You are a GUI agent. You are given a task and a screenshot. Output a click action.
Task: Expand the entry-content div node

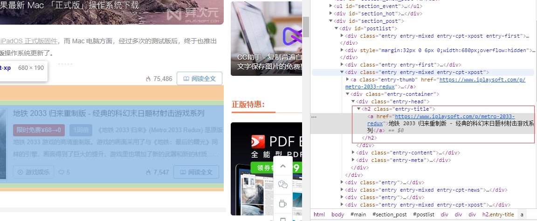[353, 152]
